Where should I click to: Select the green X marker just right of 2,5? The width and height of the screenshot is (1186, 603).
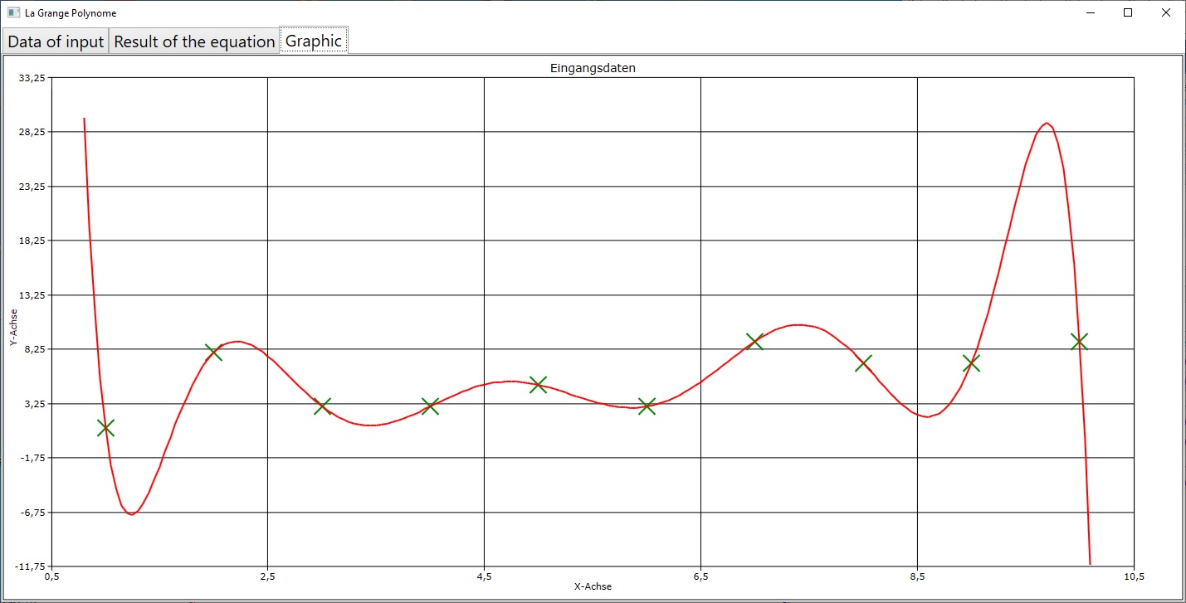[322, 406]
